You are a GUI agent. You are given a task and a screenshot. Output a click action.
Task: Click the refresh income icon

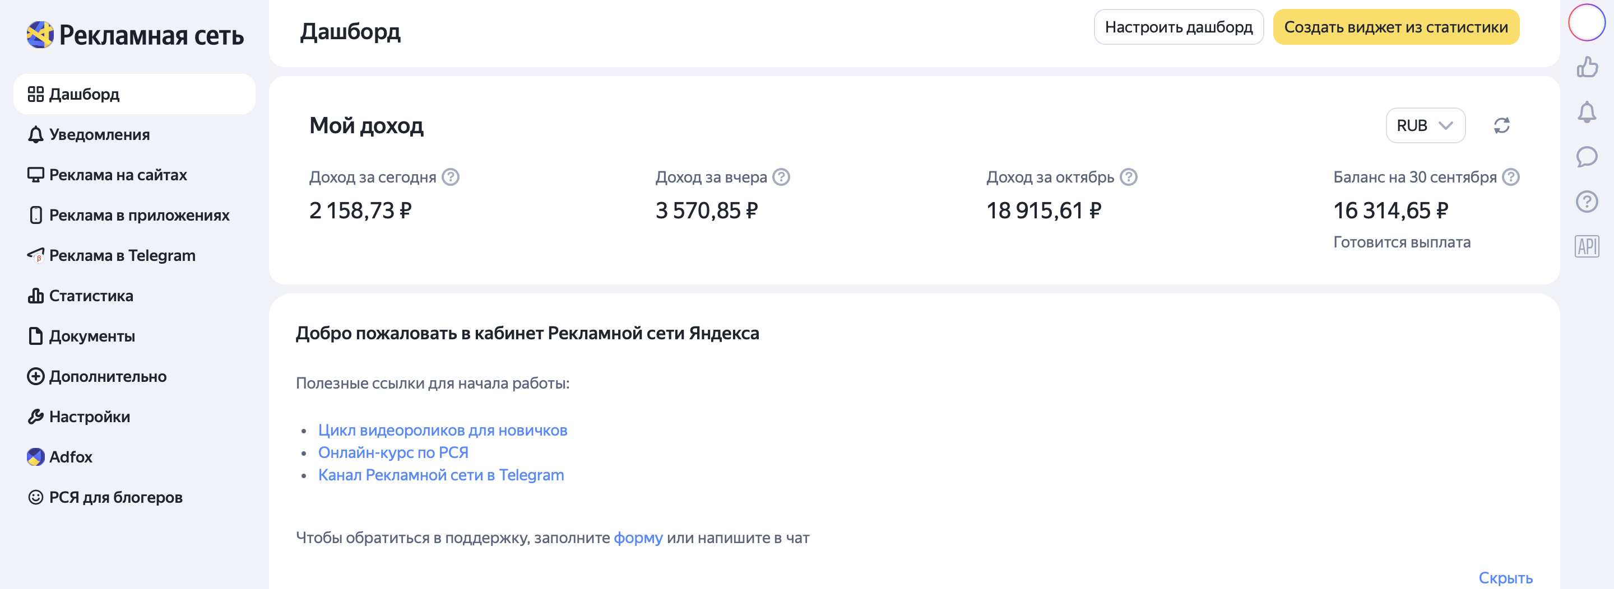[x=1501, y=125]
